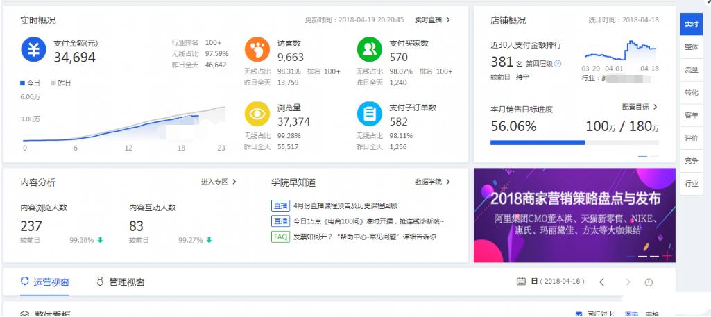Click the 运营视窗 tab icon

click(x=25, y=281)
